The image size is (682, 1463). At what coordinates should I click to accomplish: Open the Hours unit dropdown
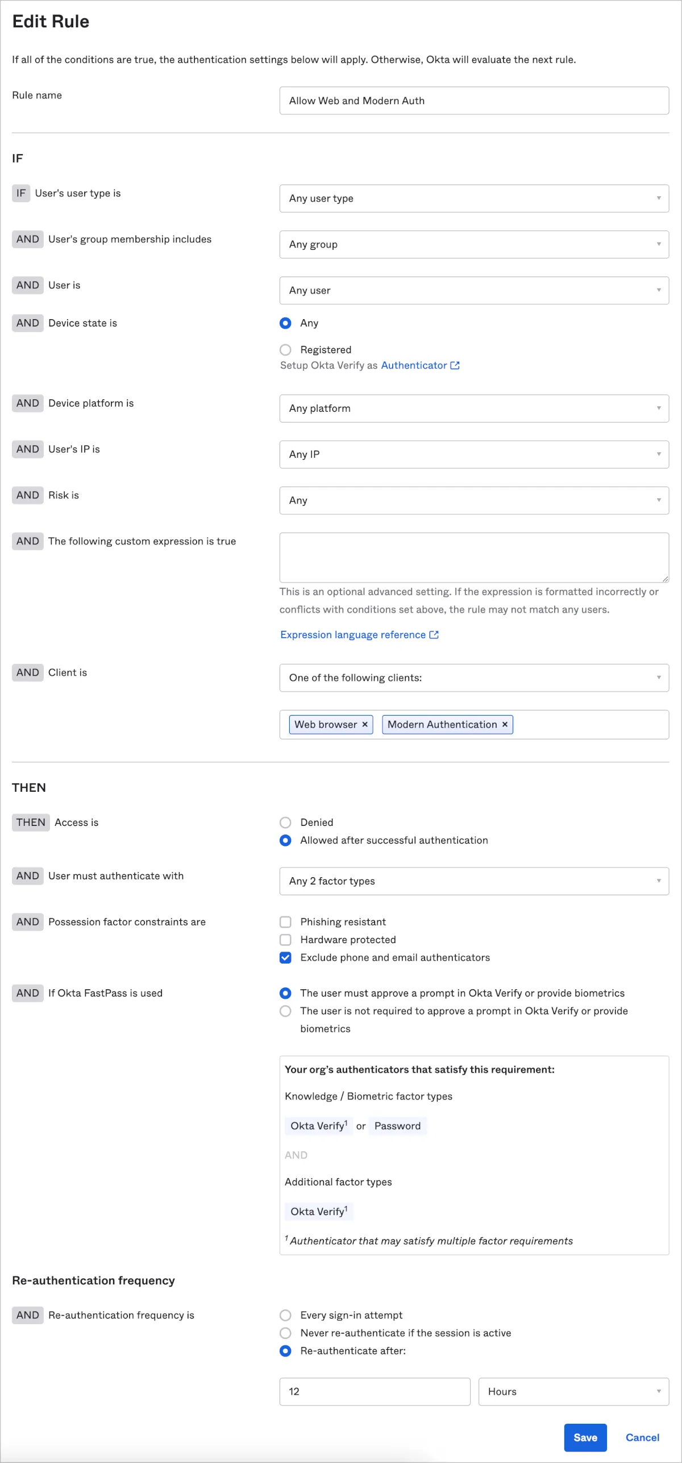click(x=573, y=1391)
